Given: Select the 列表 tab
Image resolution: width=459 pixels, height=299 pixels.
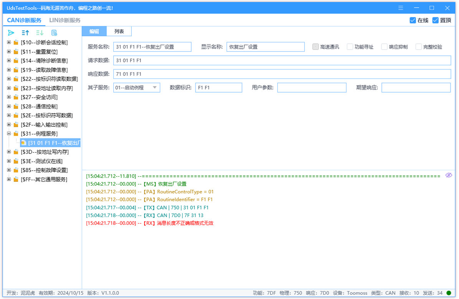Looking at the screenshot, I should (x=119, y=32).
